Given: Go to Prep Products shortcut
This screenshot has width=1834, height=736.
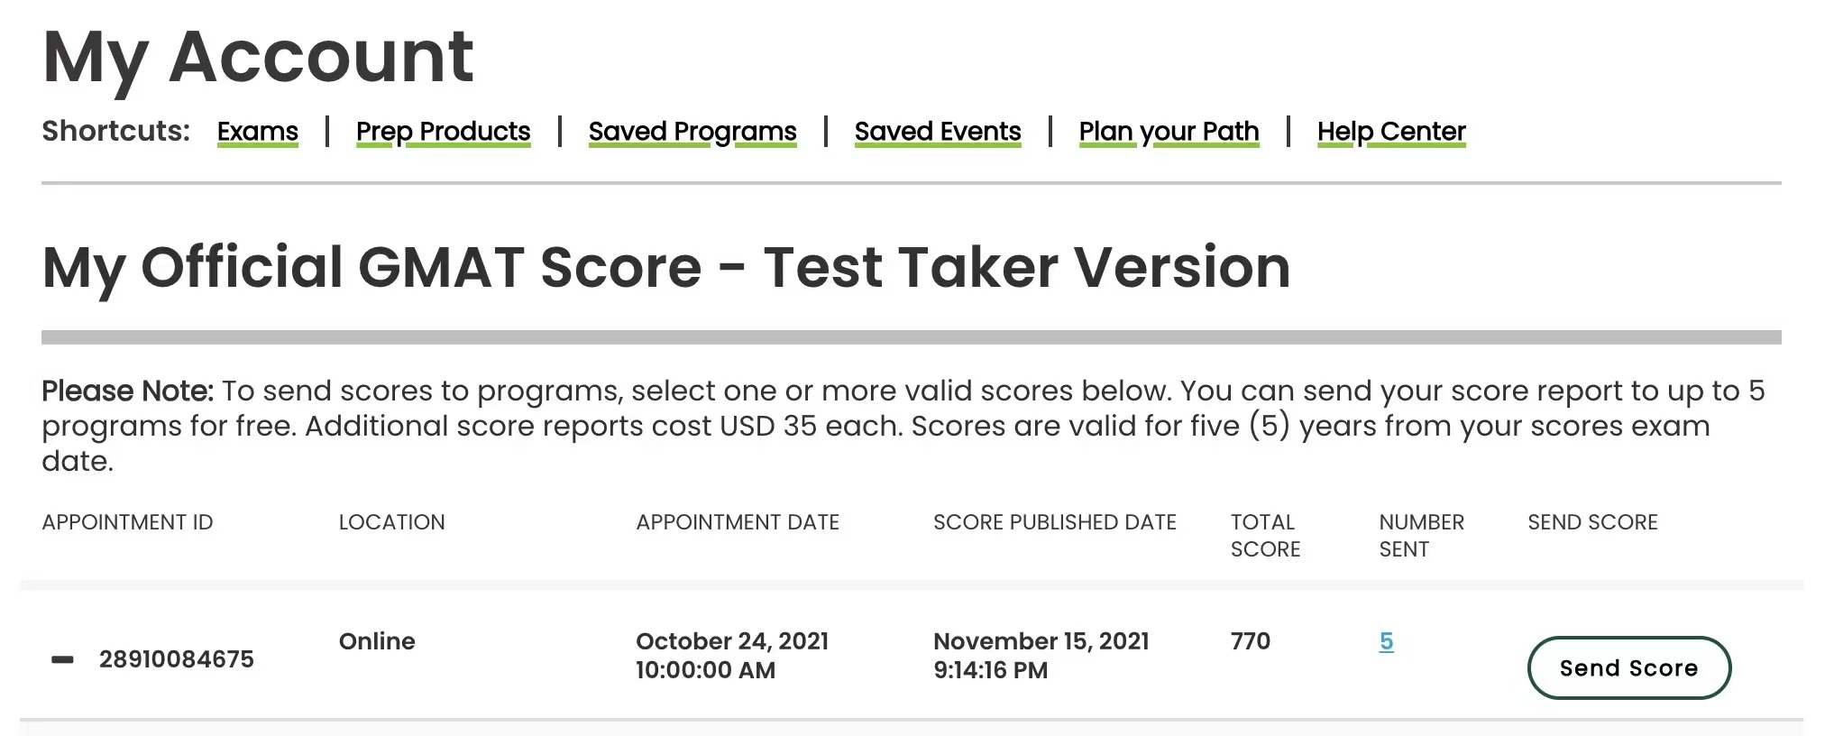Looking at the screenshot, I should coord(443,132).
